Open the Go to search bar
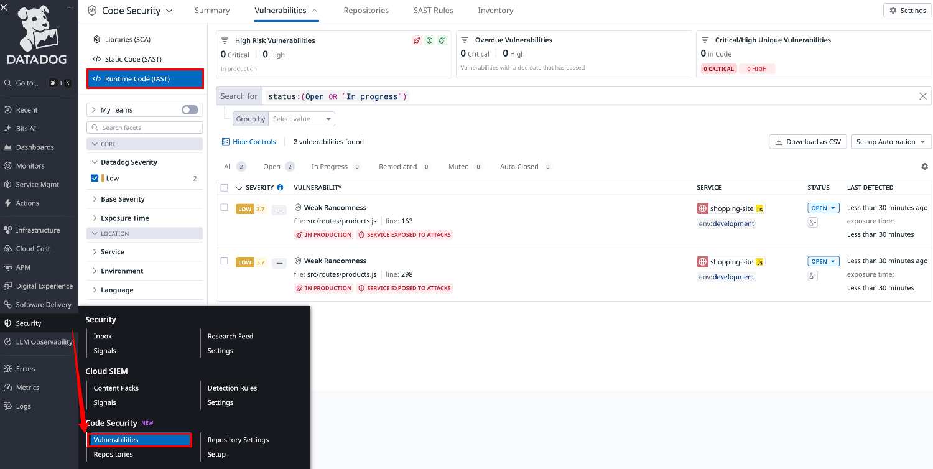The image size is (933, 469). click(37, 83)
